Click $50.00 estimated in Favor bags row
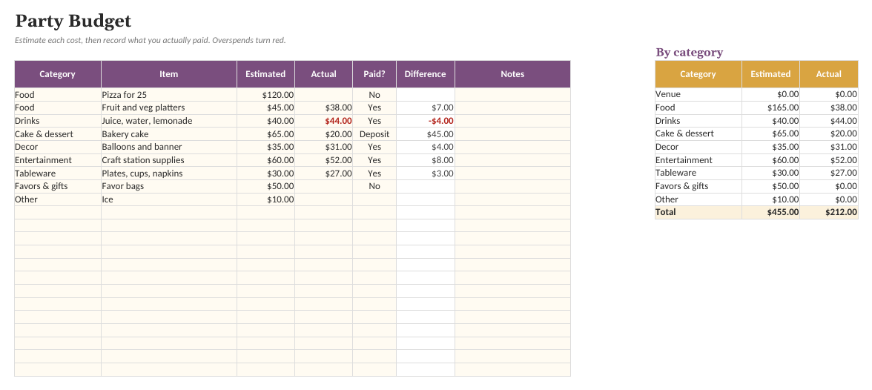Image resolution: width=872 pixels, height=390 pixels. point(265,186)
